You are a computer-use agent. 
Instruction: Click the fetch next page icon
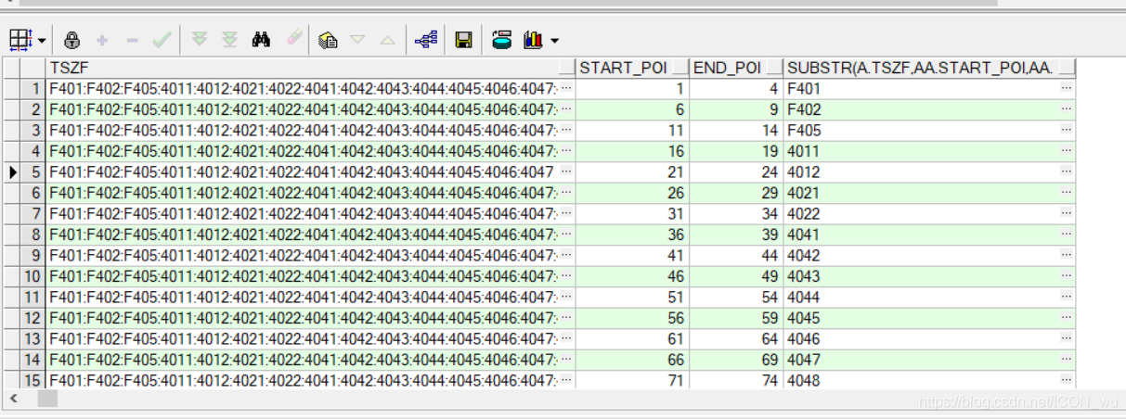[x=200, y=40]
